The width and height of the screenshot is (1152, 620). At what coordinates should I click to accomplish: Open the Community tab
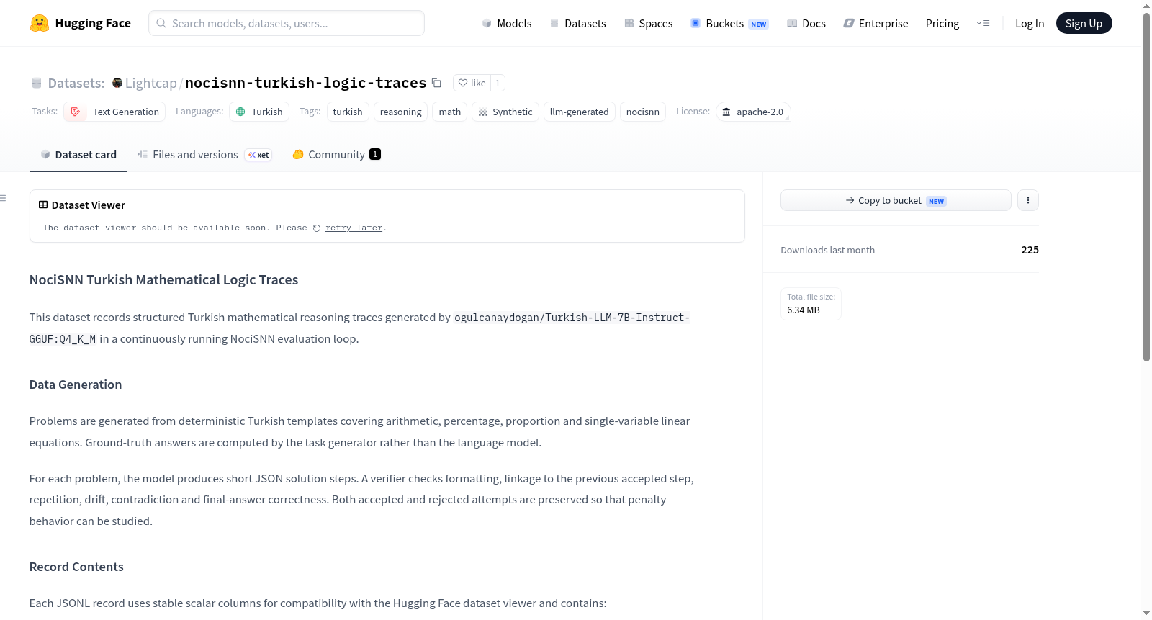pos(337,155)
